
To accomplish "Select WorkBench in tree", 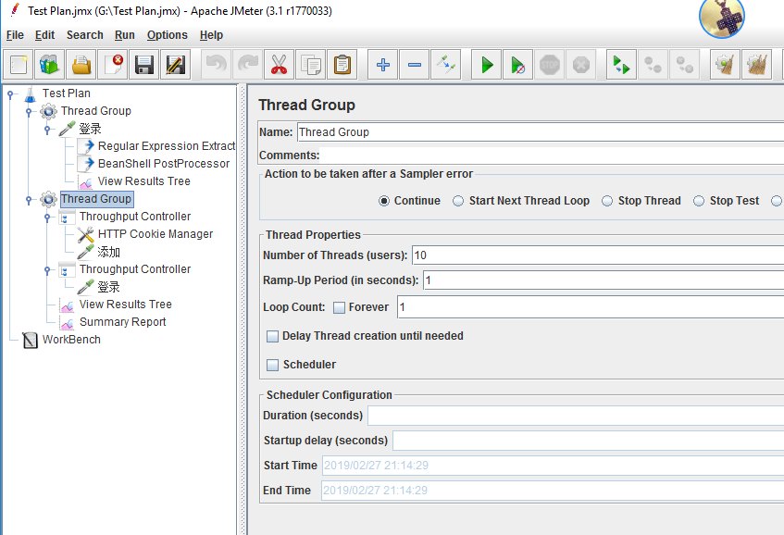I will pos(71,340).
